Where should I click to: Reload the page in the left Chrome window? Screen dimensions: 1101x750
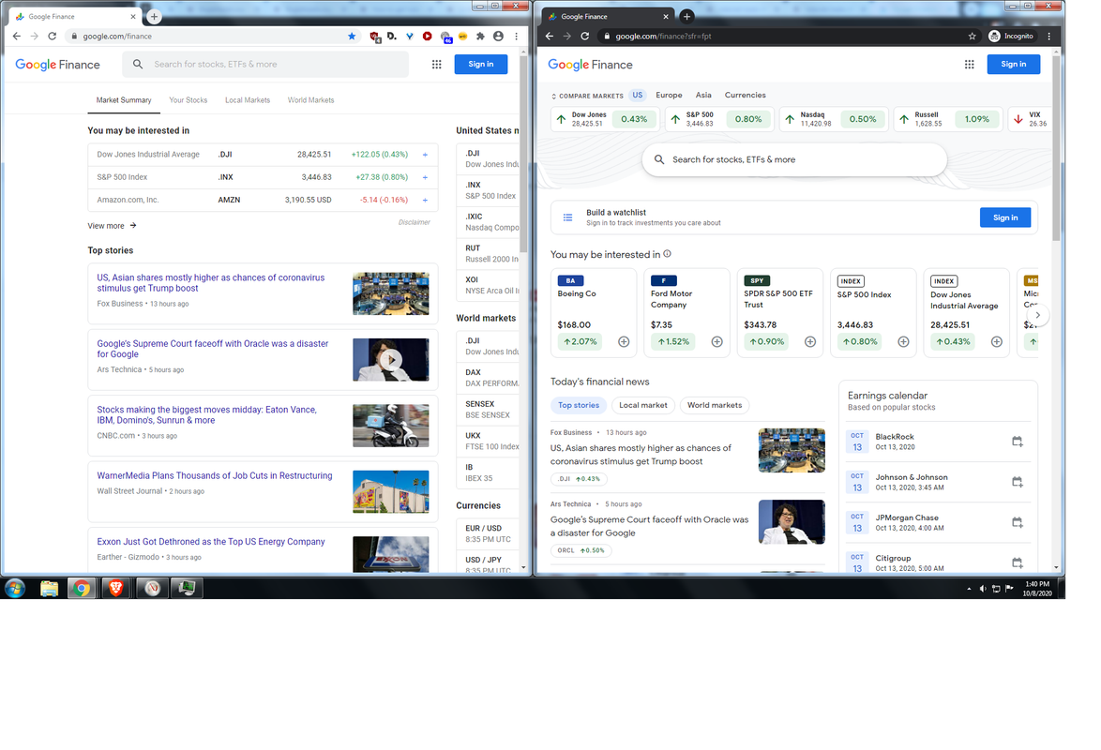coord(52,36)
